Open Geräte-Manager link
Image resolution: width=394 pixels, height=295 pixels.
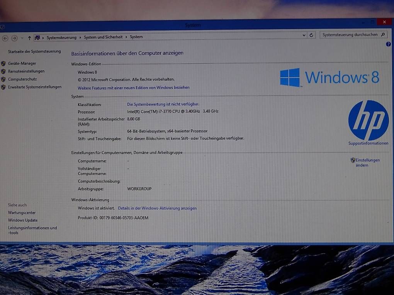click(x=22, y=63)
